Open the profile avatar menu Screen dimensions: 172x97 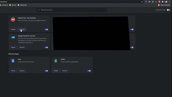tap(166, 2)
